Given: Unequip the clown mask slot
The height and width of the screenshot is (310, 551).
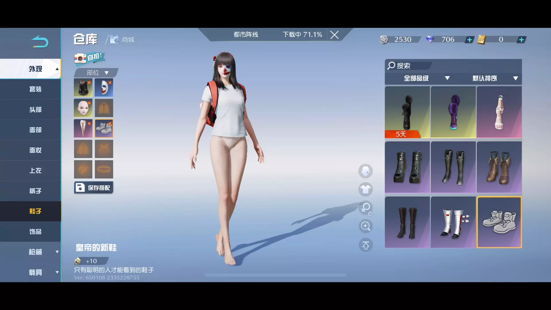Looking at the screenshot, I should [x=110, y=83].
